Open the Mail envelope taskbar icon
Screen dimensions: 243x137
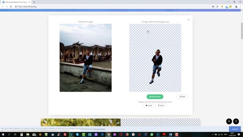[x=34, y=134]
